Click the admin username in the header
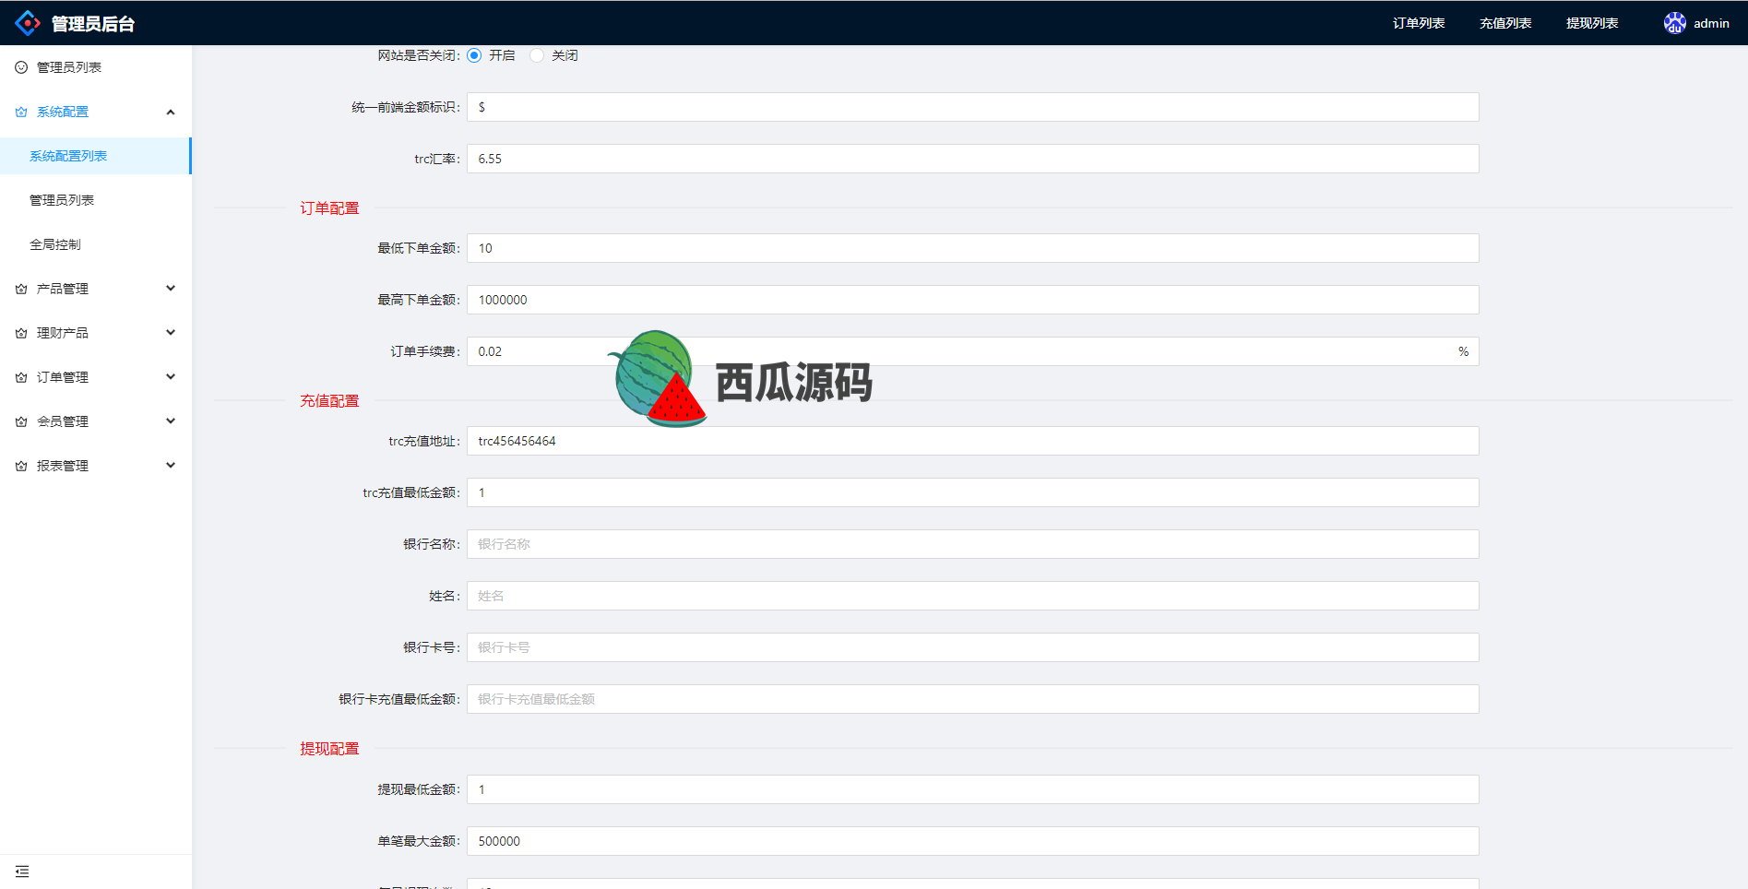This screenshot has width=1748, height=889. 1711,23
